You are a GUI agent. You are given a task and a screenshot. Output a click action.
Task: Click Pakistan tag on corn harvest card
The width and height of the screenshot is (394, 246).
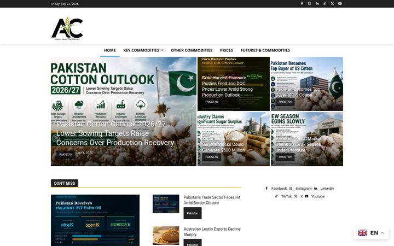212,102
